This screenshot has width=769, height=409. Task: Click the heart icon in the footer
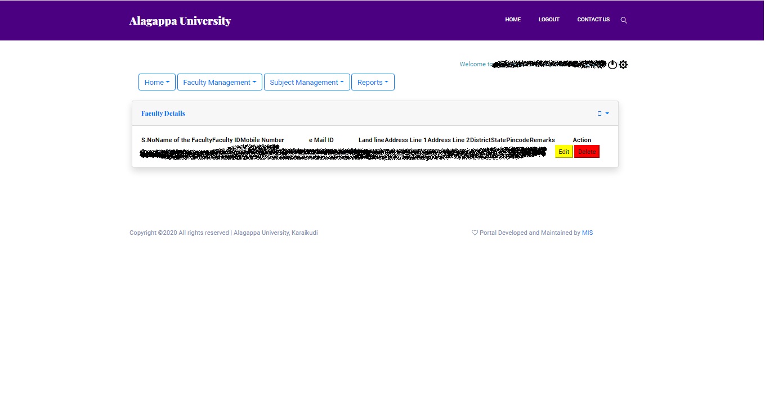[475, 233]
